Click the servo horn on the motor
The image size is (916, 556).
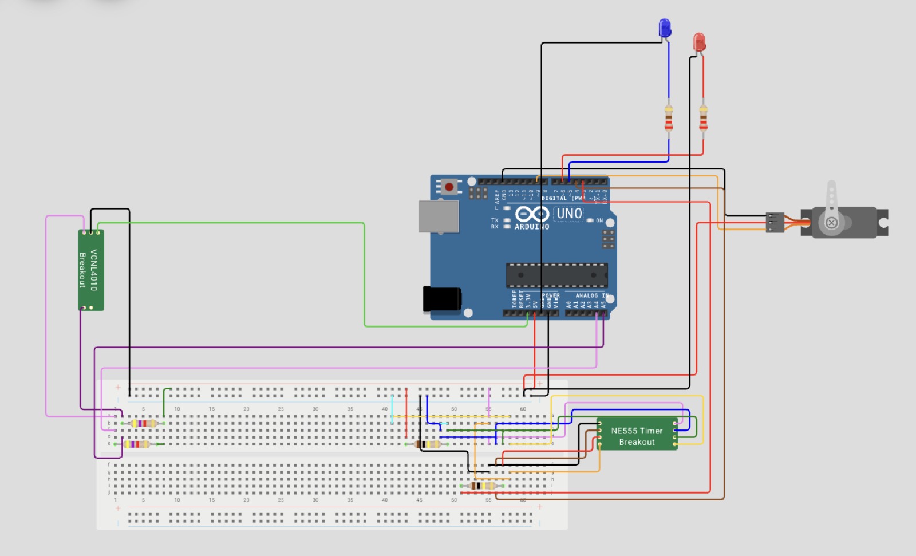click(x=832, y=207)
